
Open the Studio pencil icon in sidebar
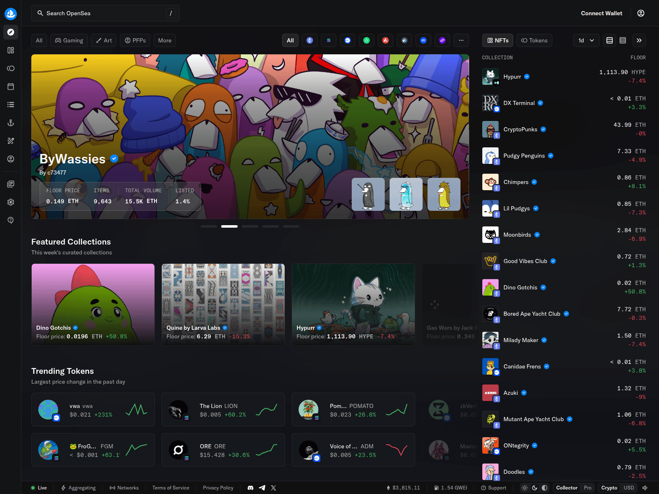[x=11, y=141]
